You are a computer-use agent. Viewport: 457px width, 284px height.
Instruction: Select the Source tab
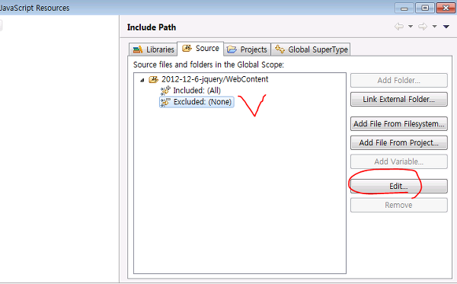(x=200, y=49)
